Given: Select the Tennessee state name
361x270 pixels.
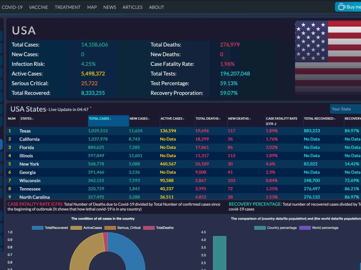Looking at the screenshot, I should [30, 189].
